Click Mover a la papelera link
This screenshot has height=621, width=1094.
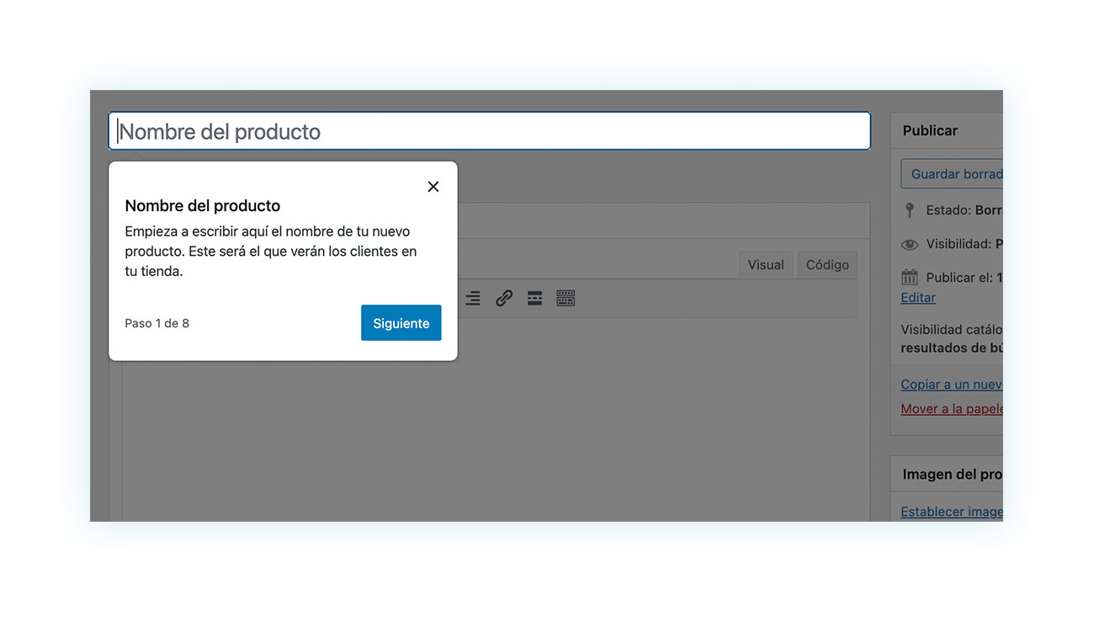point(952,409)
